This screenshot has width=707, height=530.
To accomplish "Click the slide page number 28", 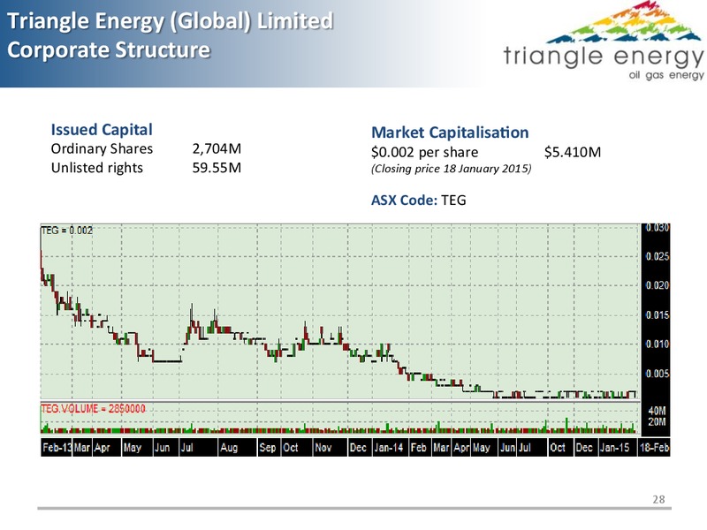I will pyautogui.click(x=658, y=499).
